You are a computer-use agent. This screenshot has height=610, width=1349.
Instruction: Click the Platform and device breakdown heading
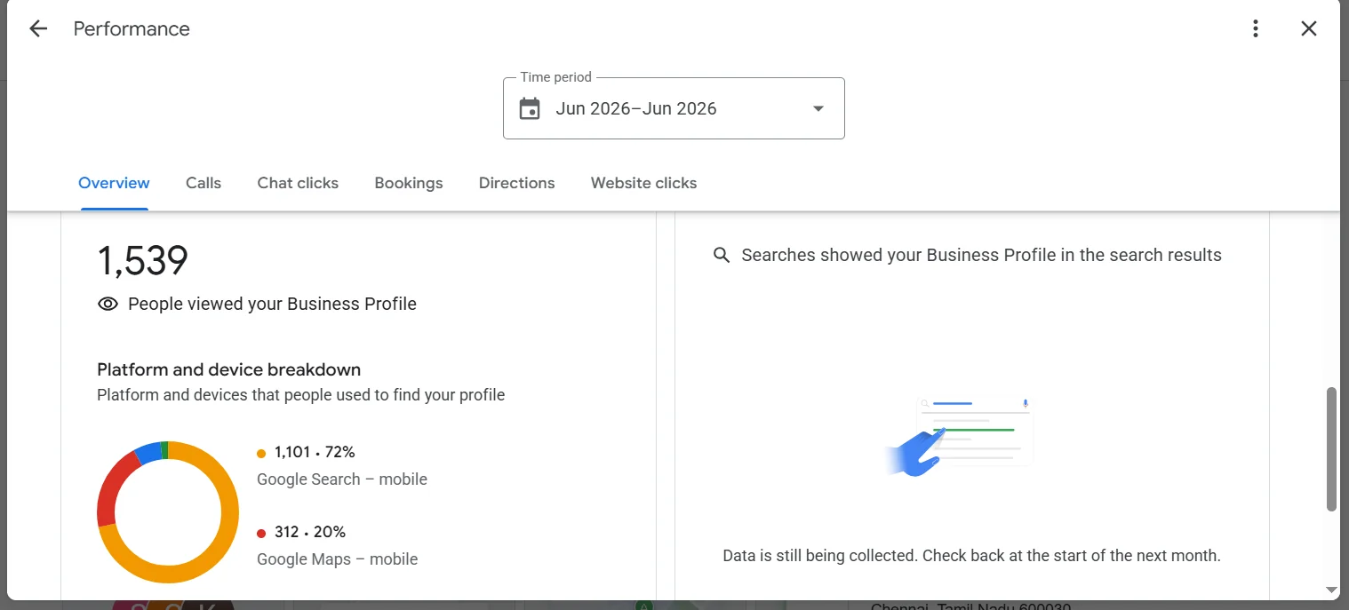pyautogui.click(x=229, y=369)
